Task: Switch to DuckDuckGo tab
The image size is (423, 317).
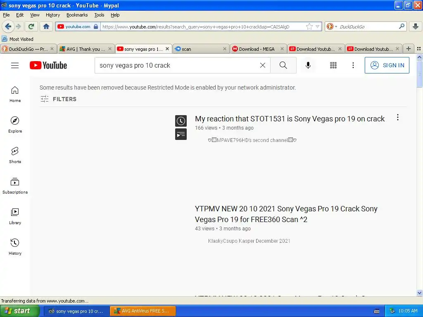Action: coord(29,49)
